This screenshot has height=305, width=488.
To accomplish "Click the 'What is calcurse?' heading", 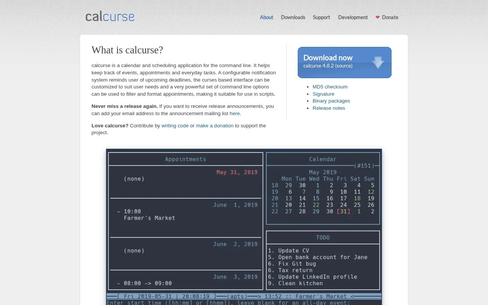I will click(x=127, y=50).
